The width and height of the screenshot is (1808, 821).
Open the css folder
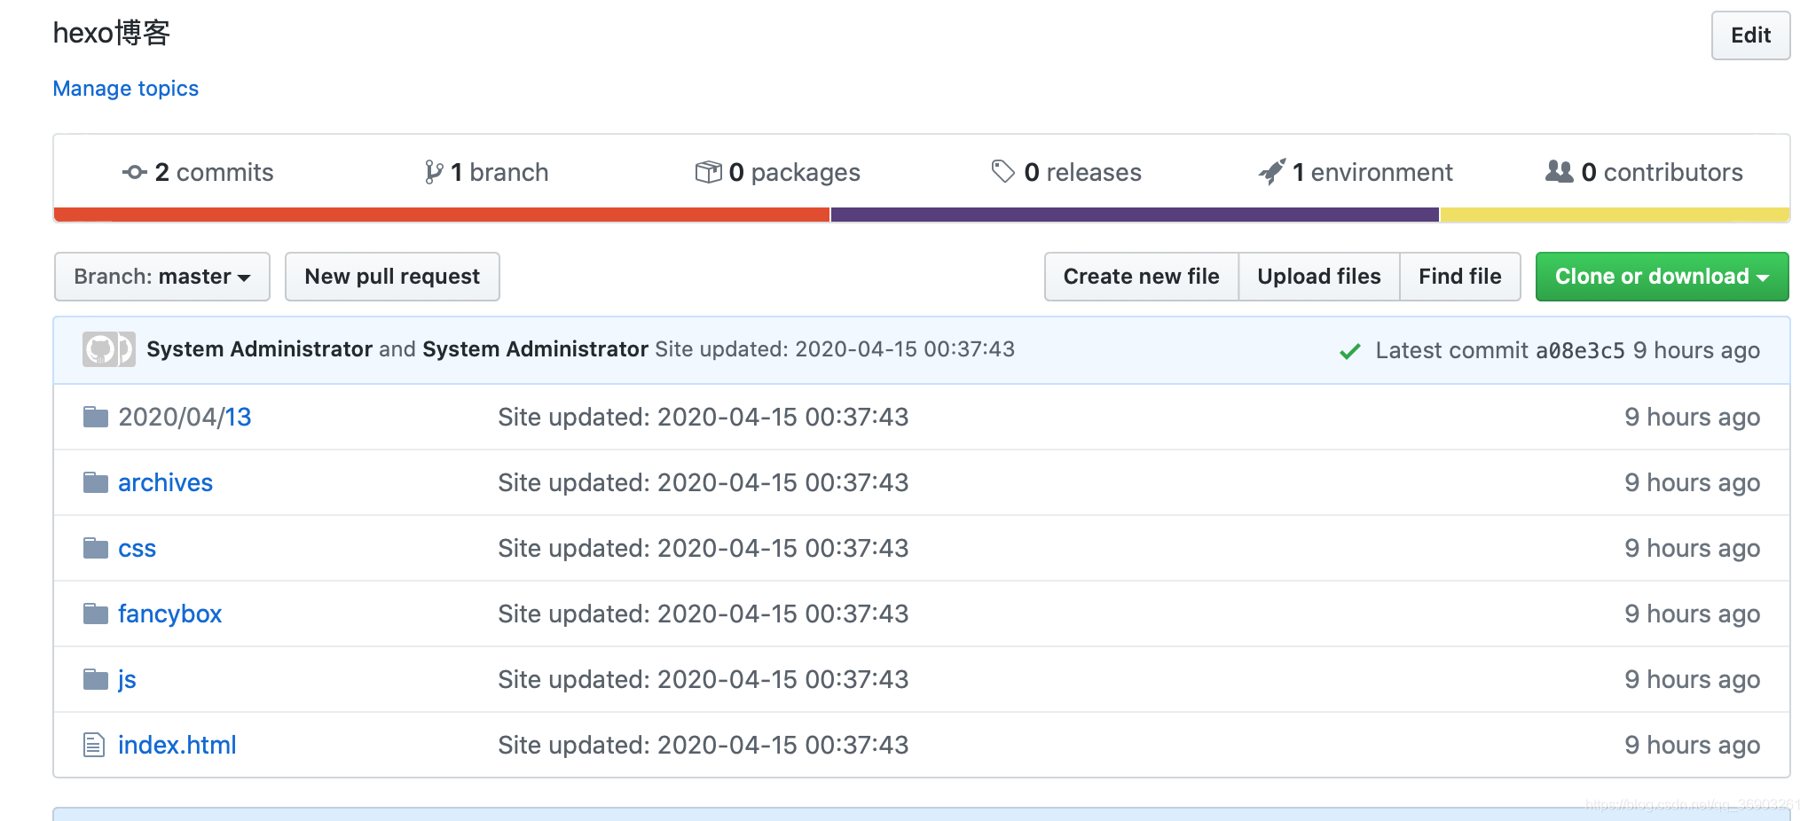tap(138, 548)
